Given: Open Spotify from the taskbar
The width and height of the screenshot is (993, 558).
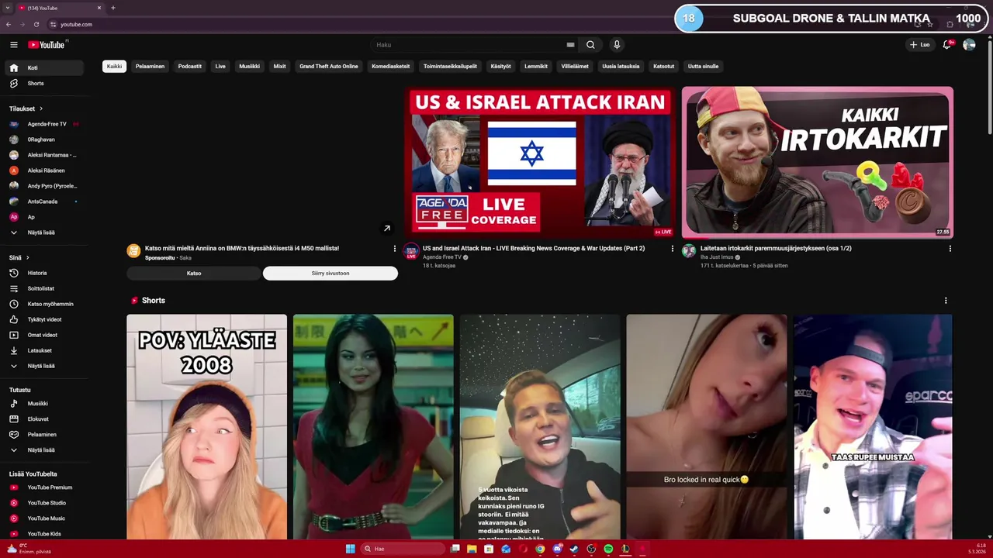Looking at the screenshot, I should pyautogui.click(x=608, y=549).
